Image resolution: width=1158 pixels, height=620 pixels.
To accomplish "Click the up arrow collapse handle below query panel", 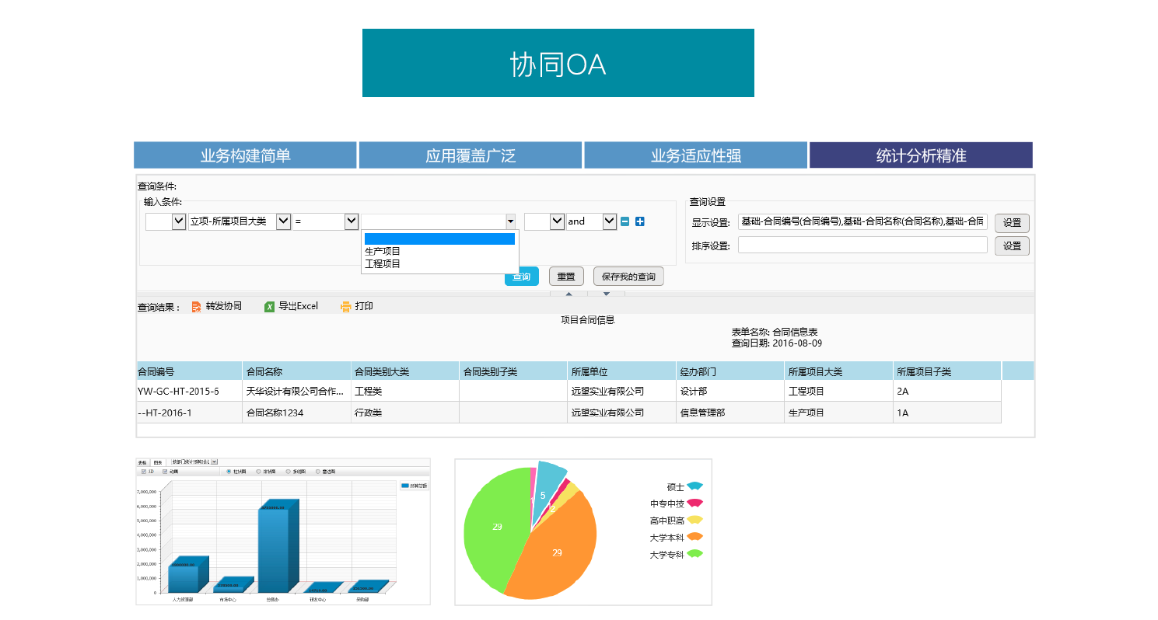I will click(x=569, y=294).
